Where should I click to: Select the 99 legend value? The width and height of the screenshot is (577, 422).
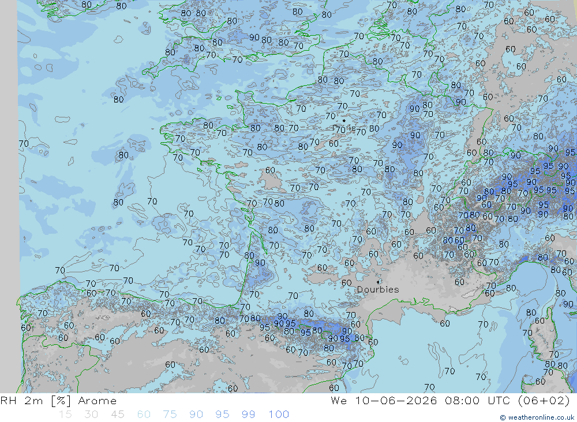[x=248, y=415]
